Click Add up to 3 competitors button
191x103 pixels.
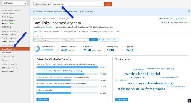point(108,40)
